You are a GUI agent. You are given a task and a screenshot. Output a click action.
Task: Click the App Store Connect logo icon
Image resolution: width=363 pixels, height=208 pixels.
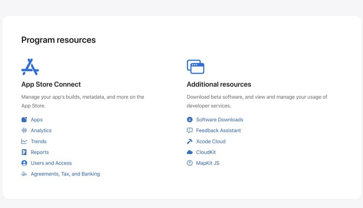click(x=30, y=67)
